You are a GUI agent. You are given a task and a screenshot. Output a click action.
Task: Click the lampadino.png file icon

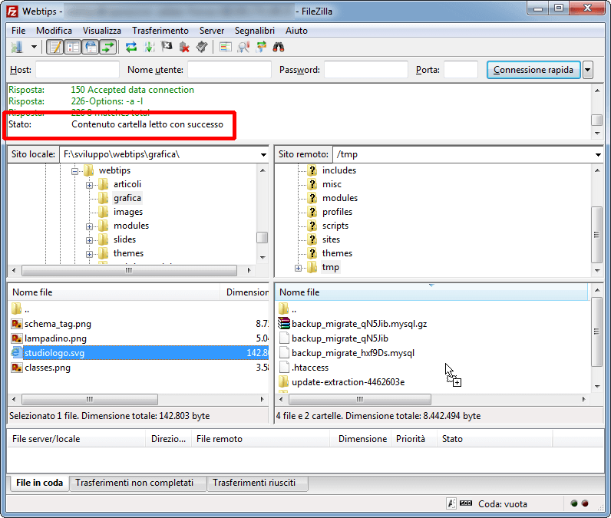coord(17,338)
